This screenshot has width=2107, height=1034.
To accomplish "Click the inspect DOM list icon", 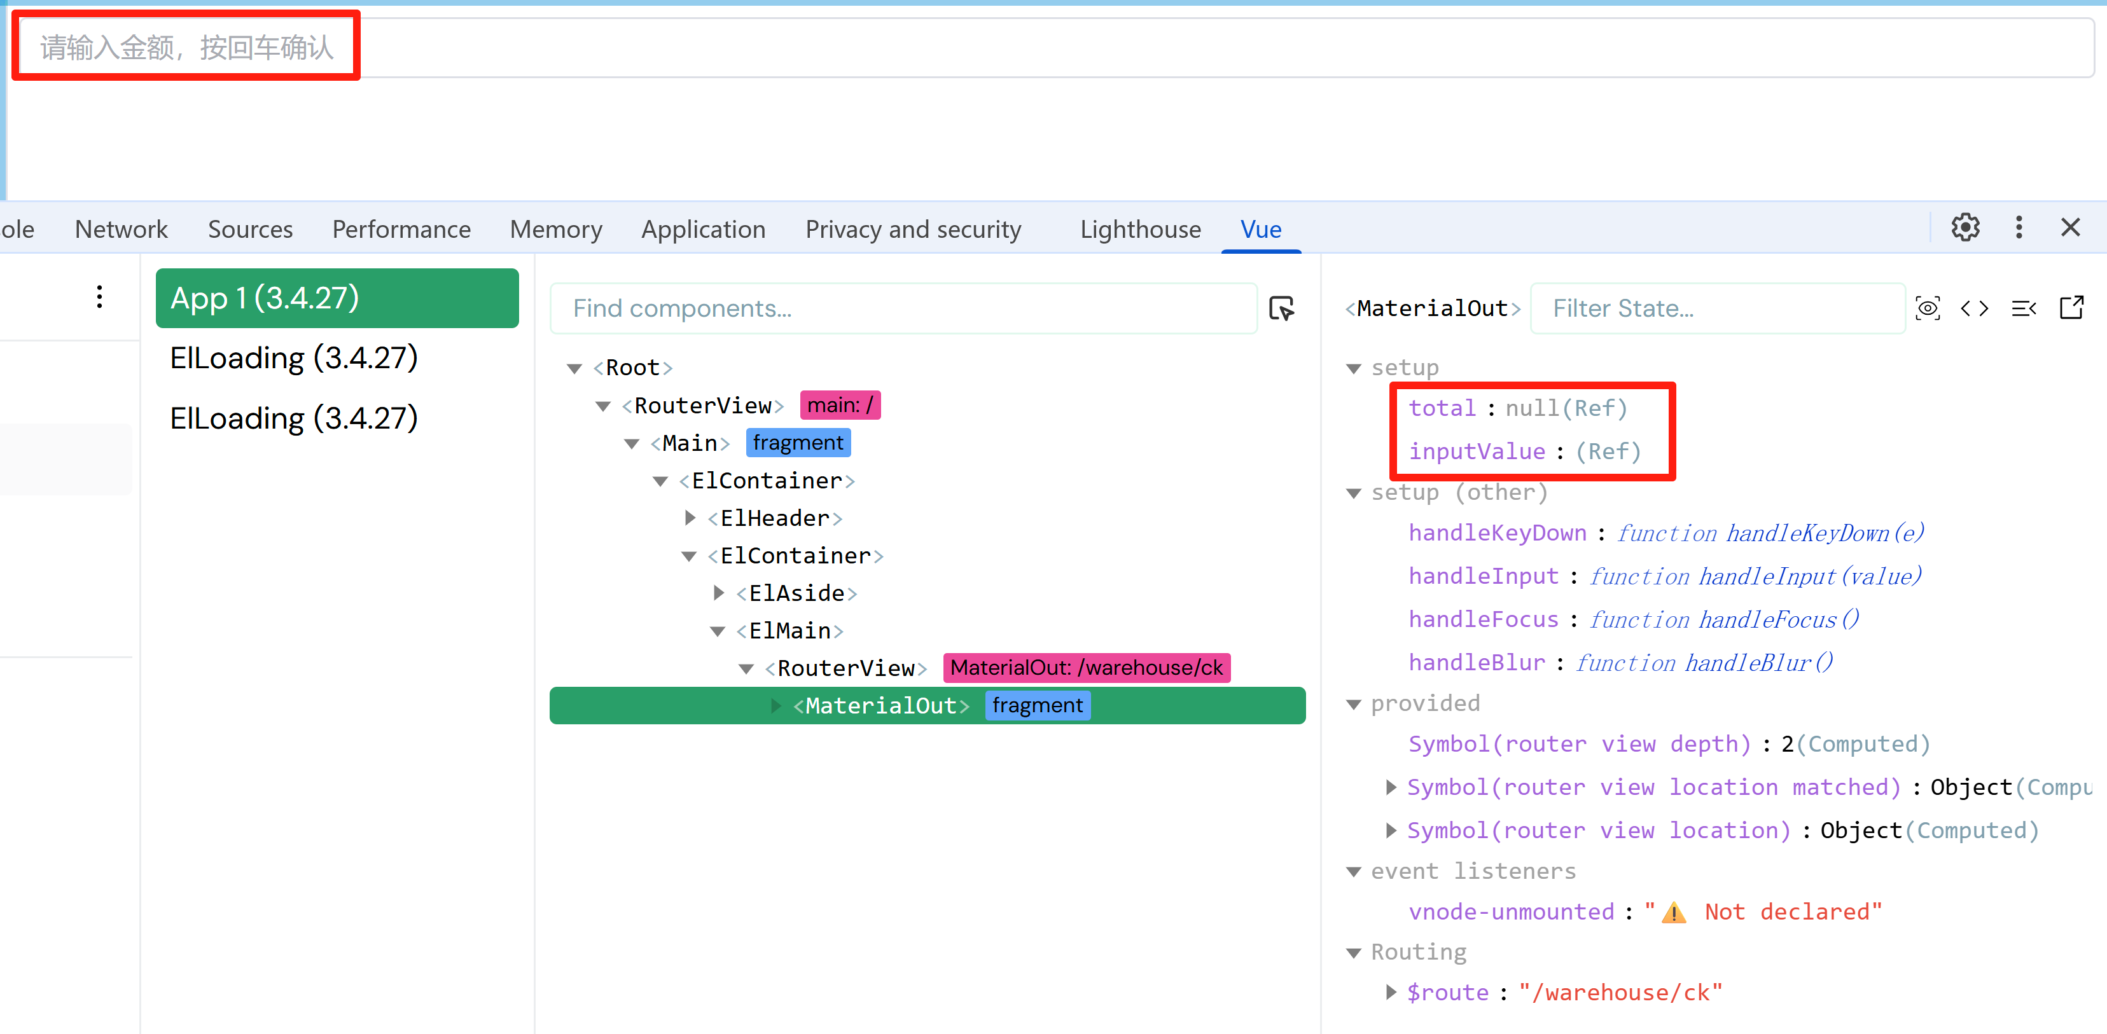I will coord(2024,308).
